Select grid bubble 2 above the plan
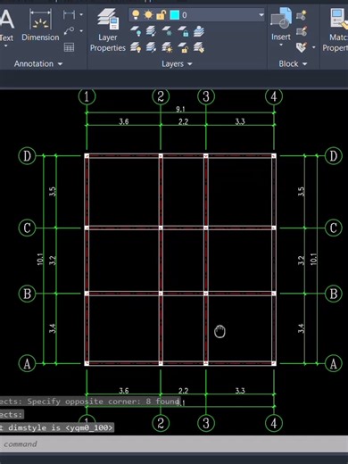 pyautogui.click(x=161, y=96)
